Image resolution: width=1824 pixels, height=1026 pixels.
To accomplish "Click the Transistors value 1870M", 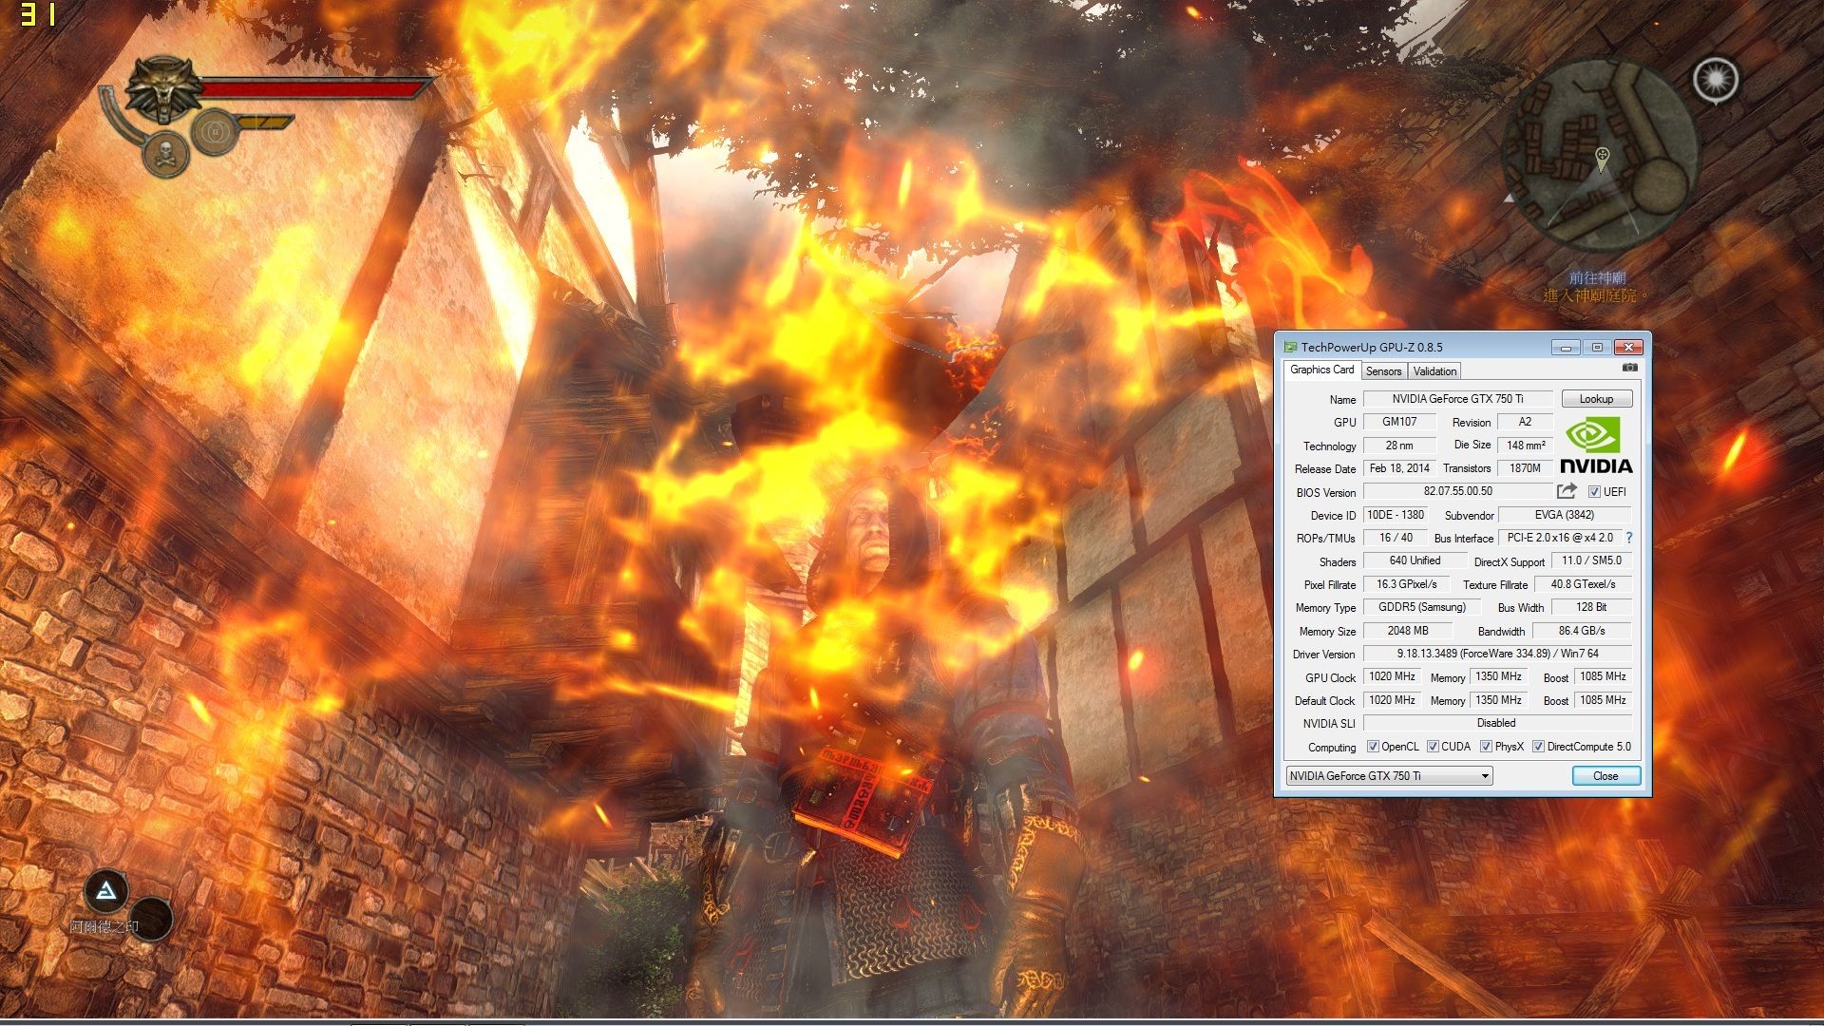I will [1525, 468].
